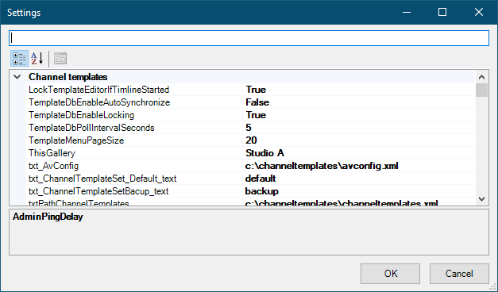Click the scroll down arrow in property grid
Viewport: 498px width, 292px height.
click(x=481, y=199)
